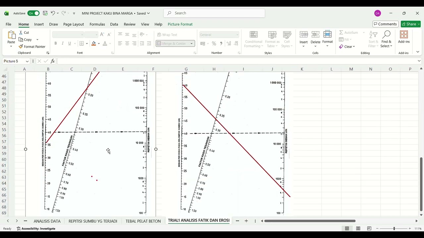The width and height of the screenshot is (424, 238).
Task: Click the horizontal scrollbar thumb
Action: pos(310,221)
